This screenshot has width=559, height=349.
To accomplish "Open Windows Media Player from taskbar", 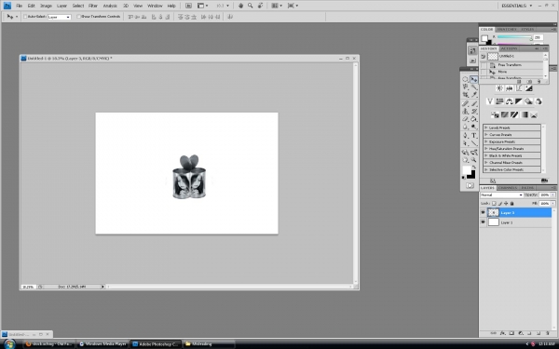I will [x=102, y=344].
